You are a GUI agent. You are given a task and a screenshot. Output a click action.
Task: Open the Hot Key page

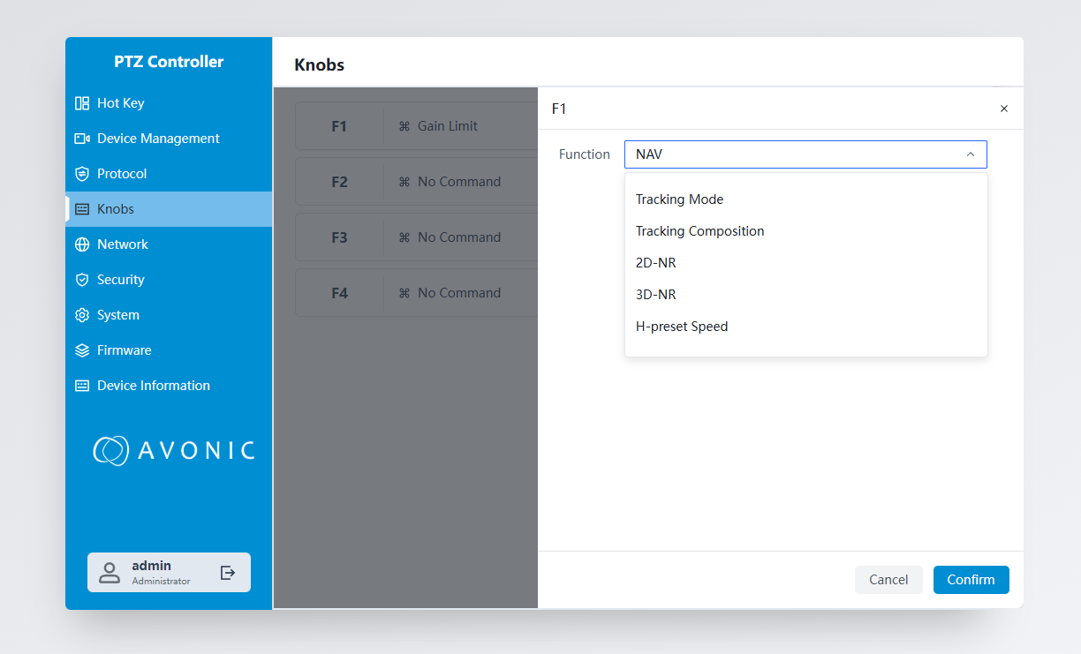(x=169, y=103)
